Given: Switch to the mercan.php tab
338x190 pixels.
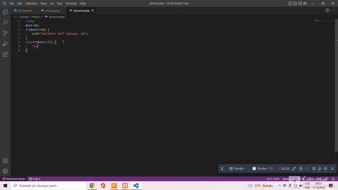Looking at the screenshot, I should (x=51, y=11).
